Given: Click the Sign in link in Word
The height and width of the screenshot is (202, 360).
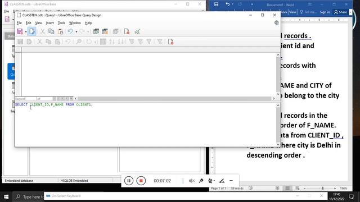Looking at the screenshot, I should click(x=325, y=12).
